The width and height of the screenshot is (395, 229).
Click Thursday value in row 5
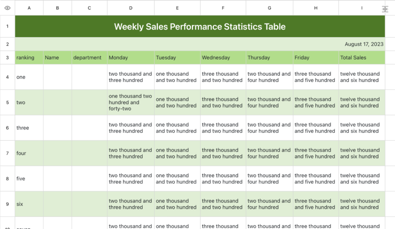[269, 102]
